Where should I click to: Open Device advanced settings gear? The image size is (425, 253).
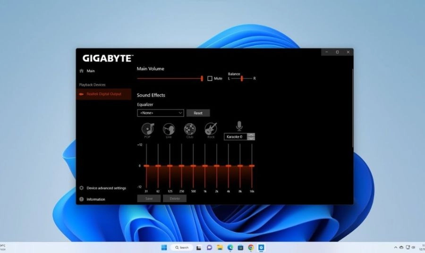pos(81,188)
